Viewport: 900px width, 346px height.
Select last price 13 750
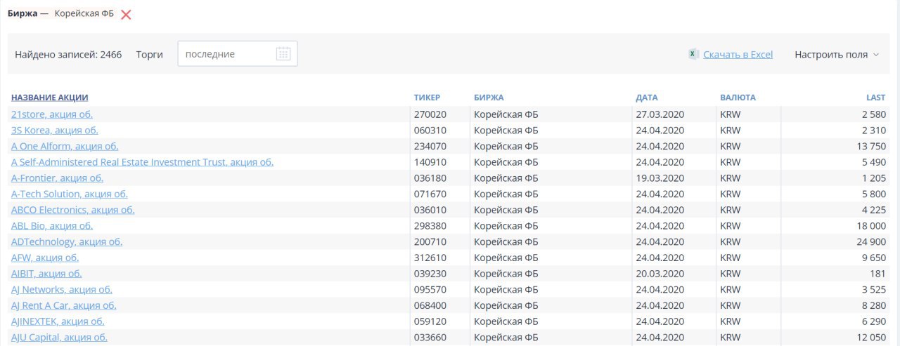(870, 146)
